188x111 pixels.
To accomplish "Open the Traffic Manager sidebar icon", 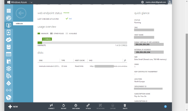I will (9, 97).
